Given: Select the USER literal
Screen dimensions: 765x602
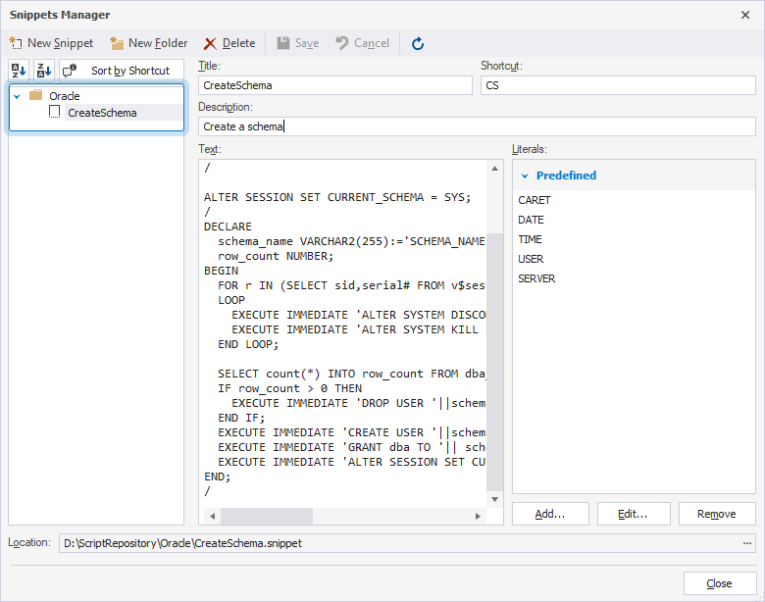Looking at the screenshot, I should 531,259.
